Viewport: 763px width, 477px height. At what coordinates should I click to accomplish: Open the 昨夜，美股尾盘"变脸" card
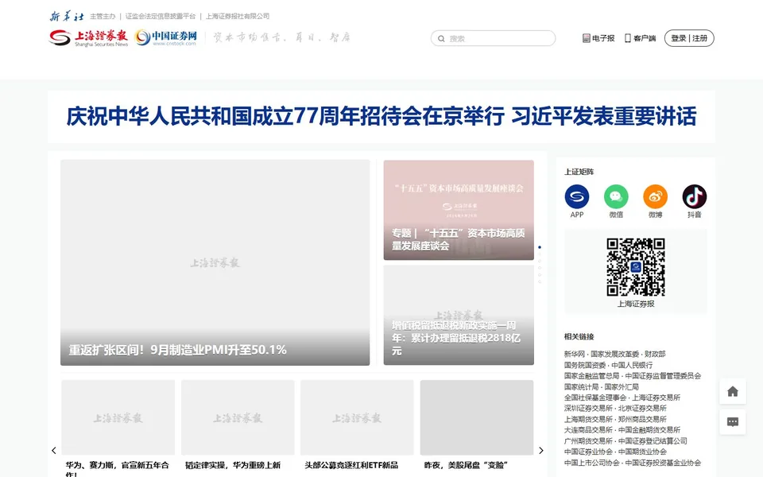coord(476,426)
